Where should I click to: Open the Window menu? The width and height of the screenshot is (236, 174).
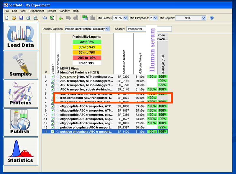click(x=64, y=11)
